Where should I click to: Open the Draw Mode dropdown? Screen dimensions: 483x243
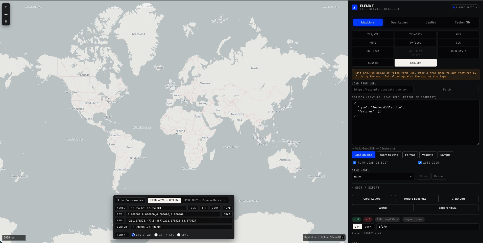(x=383, y=176)
